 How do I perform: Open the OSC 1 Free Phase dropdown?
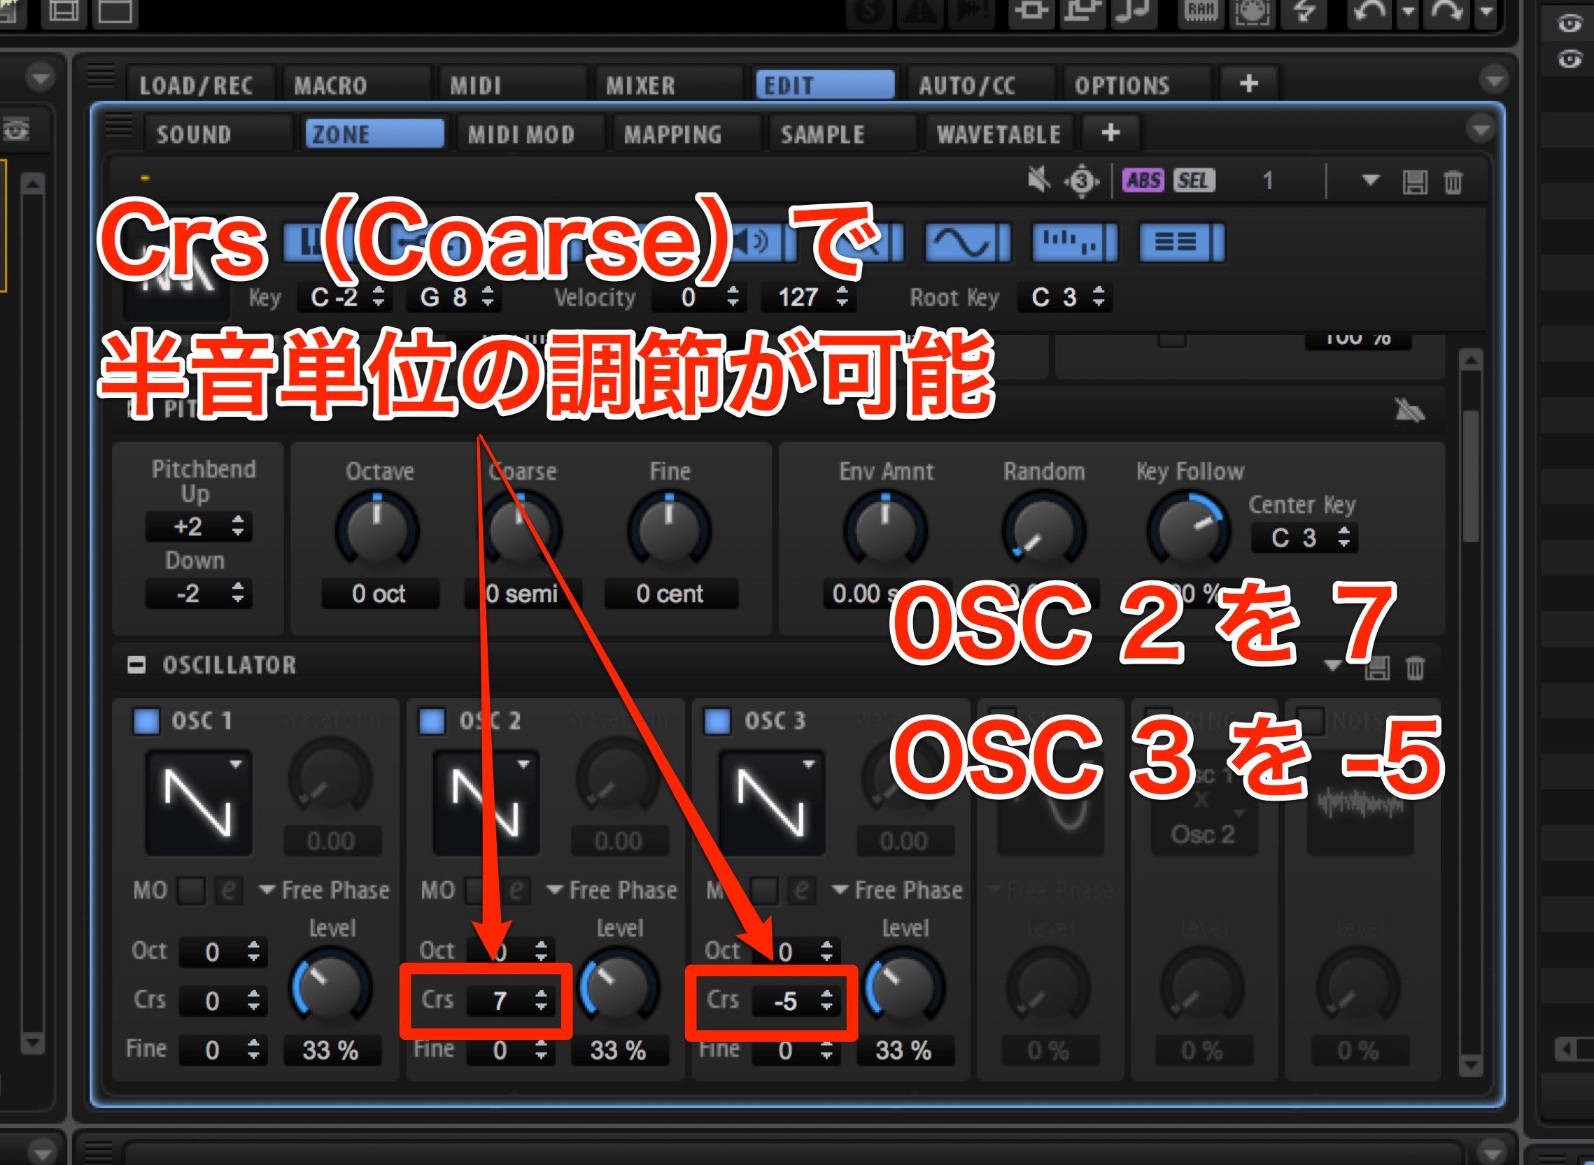pos(325,891)
